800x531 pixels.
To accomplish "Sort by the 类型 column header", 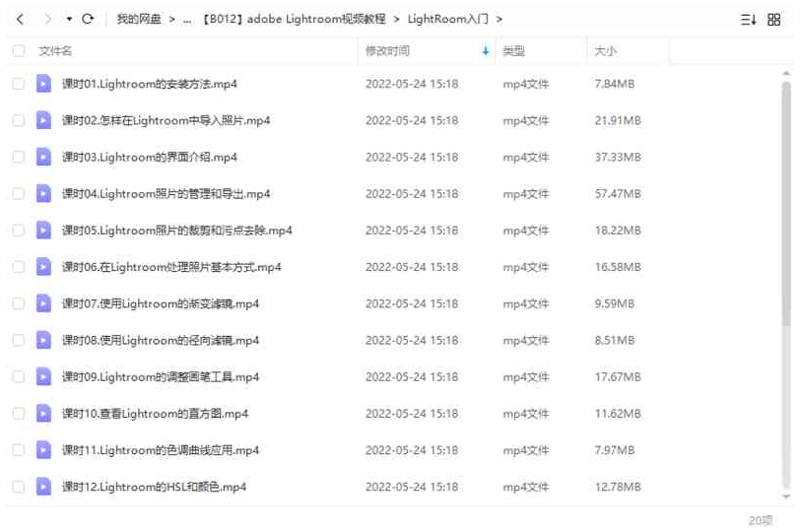I will pyautogui.click(x=513, y=50).
